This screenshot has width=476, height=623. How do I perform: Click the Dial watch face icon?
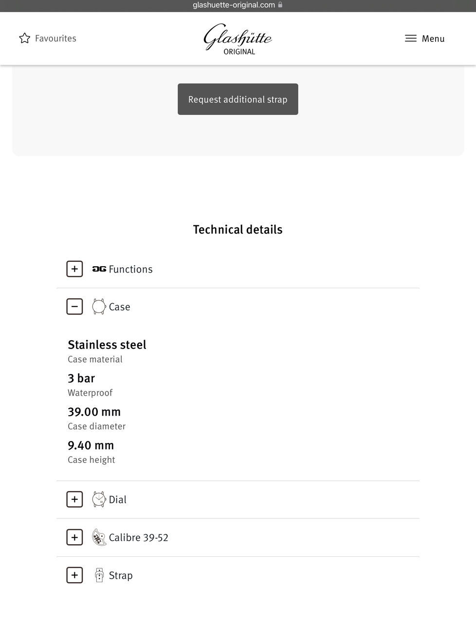click(x=99, y=499)
